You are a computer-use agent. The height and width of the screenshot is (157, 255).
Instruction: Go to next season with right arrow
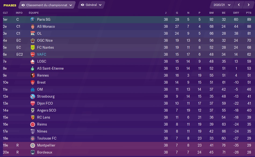[x=249, y=5]
